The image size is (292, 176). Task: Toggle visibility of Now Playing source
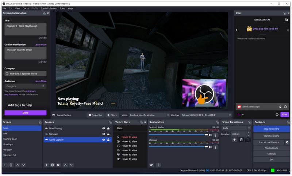[x=104, y=128]
